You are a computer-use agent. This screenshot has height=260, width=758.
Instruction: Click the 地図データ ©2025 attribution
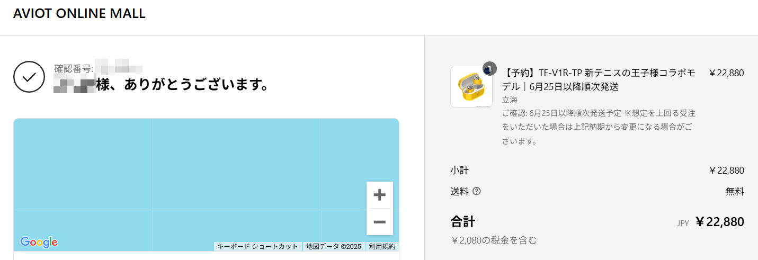point(333,247)
